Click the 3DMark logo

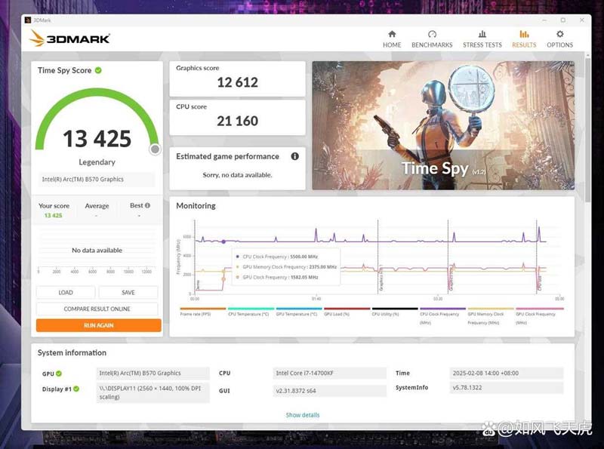point(69,38)
